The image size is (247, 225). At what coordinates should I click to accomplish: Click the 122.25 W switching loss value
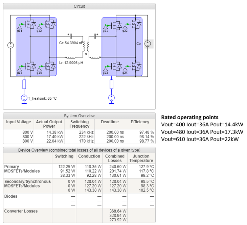pos(67,167)
